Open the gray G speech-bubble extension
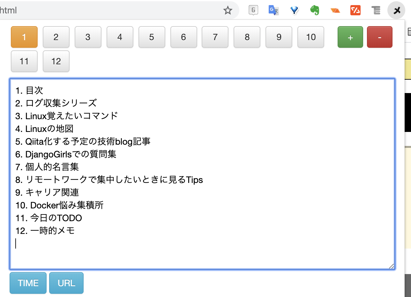The image size is (411, 297). (253, 11)
